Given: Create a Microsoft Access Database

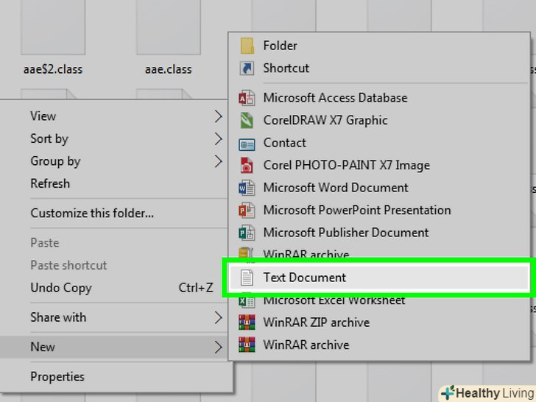Looking at the screenshot, I should pyautogui.click(x=379, y=98).
